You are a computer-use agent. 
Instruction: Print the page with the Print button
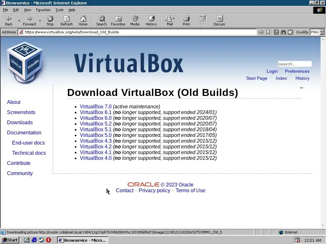click(x=186, y=21)
